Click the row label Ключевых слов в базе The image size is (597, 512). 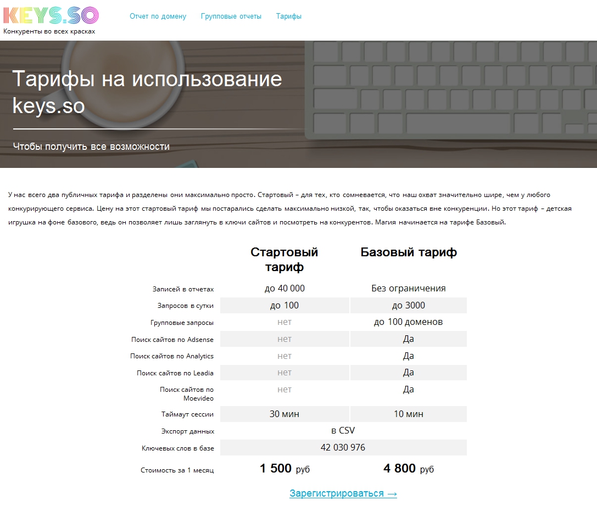coord(178,448)
